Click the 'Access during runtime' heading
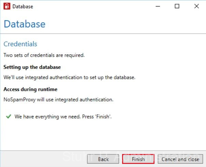Viewport: 206px width, 167px height. 30,89
